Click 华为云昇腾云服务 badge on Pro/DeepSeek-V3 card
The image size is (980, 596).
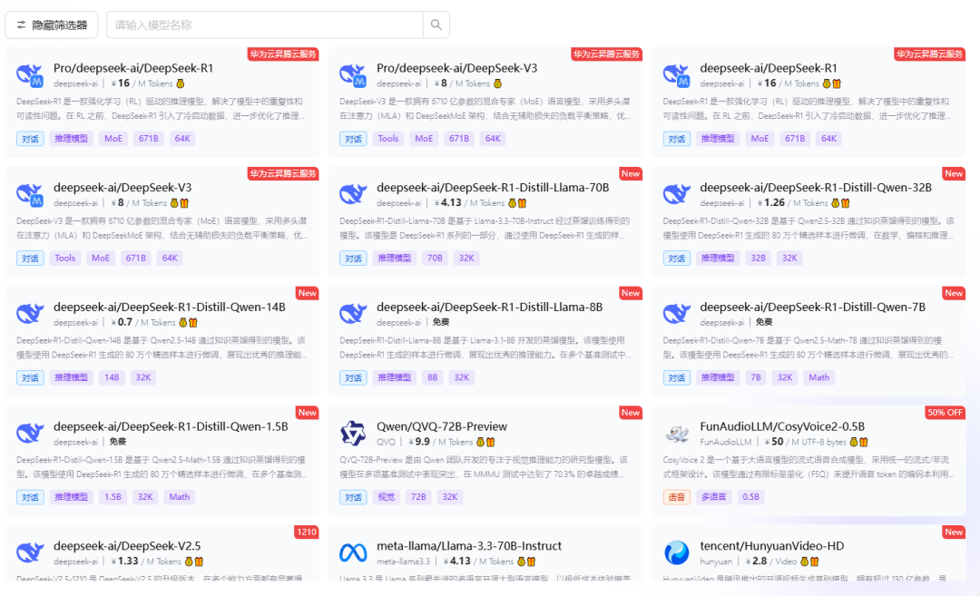607,54
